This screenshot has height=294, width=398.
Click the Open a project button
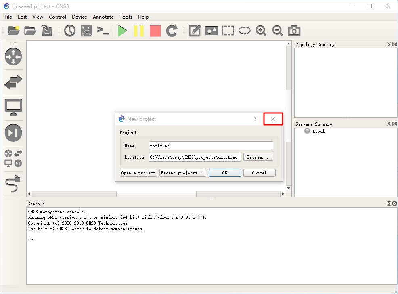tap(138, 173)
